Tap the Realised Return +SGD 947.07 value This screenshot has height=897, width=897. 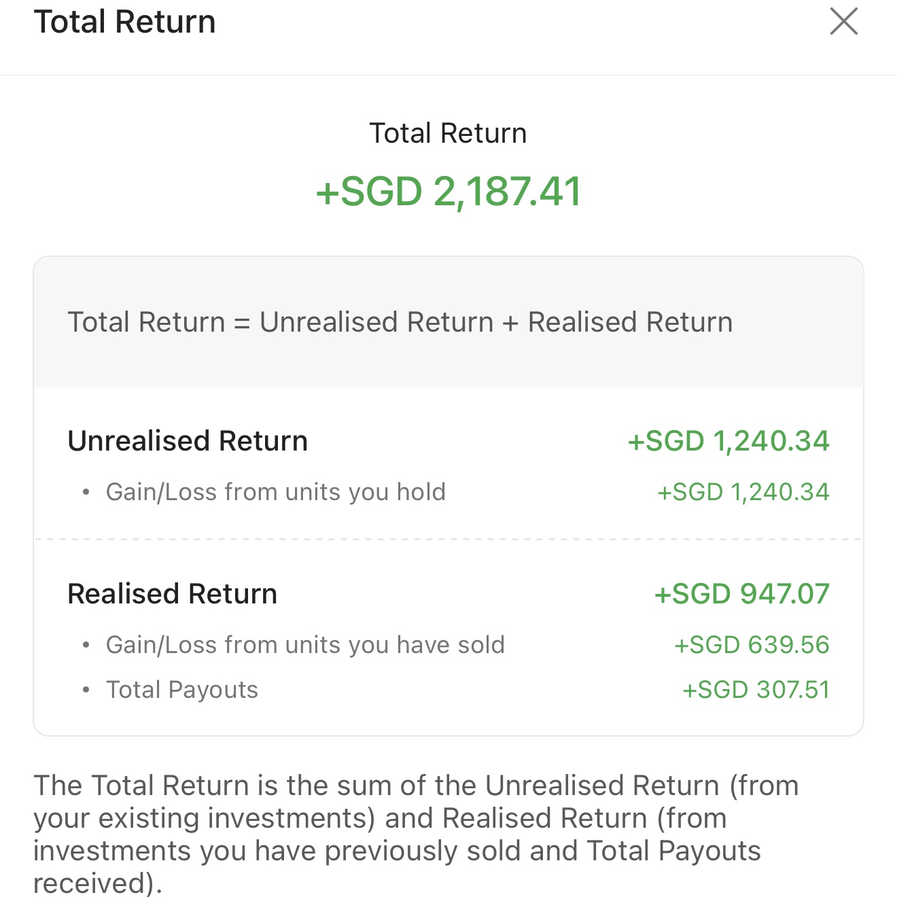tap(742, 594)
